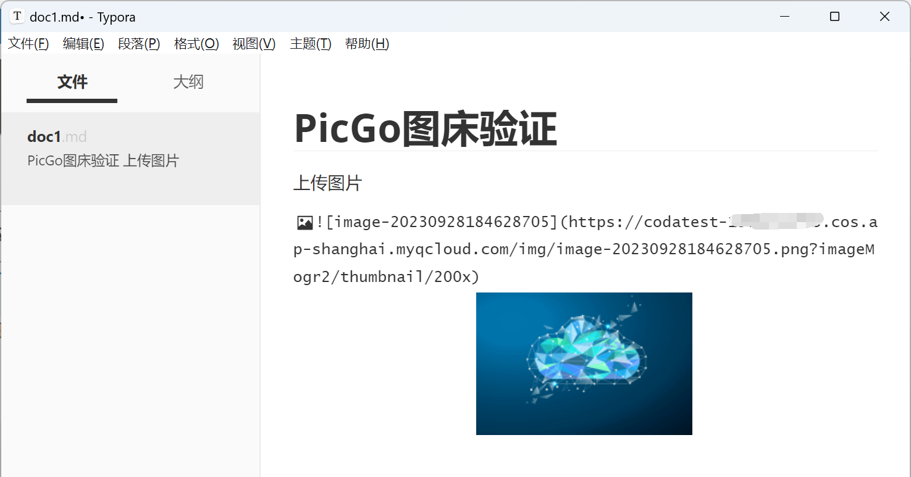Open the 编辑(E) menu
911x477 pixels.
83,44
